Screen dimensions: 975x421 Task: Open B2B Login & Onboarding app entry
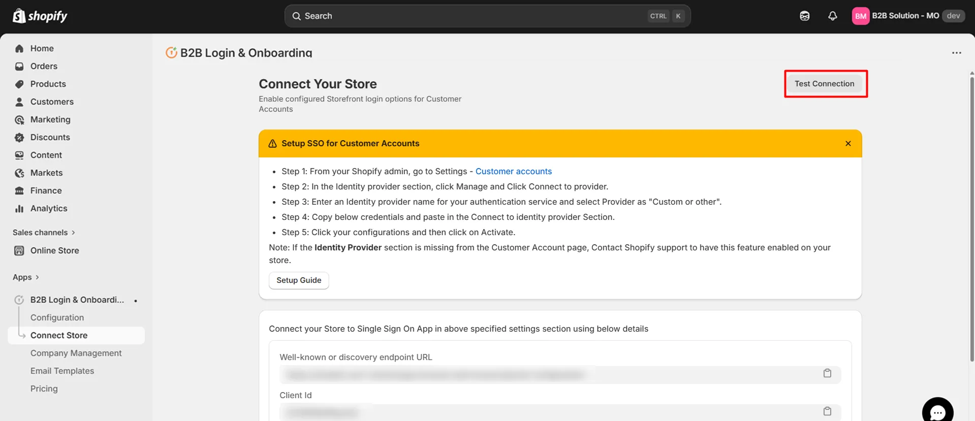coord(77,300)
